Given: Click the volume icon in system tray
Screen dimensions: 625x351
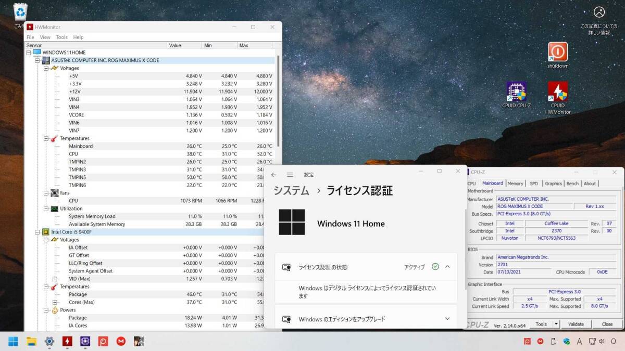Looking at the screenshot, I should click(x=602, y=341).
